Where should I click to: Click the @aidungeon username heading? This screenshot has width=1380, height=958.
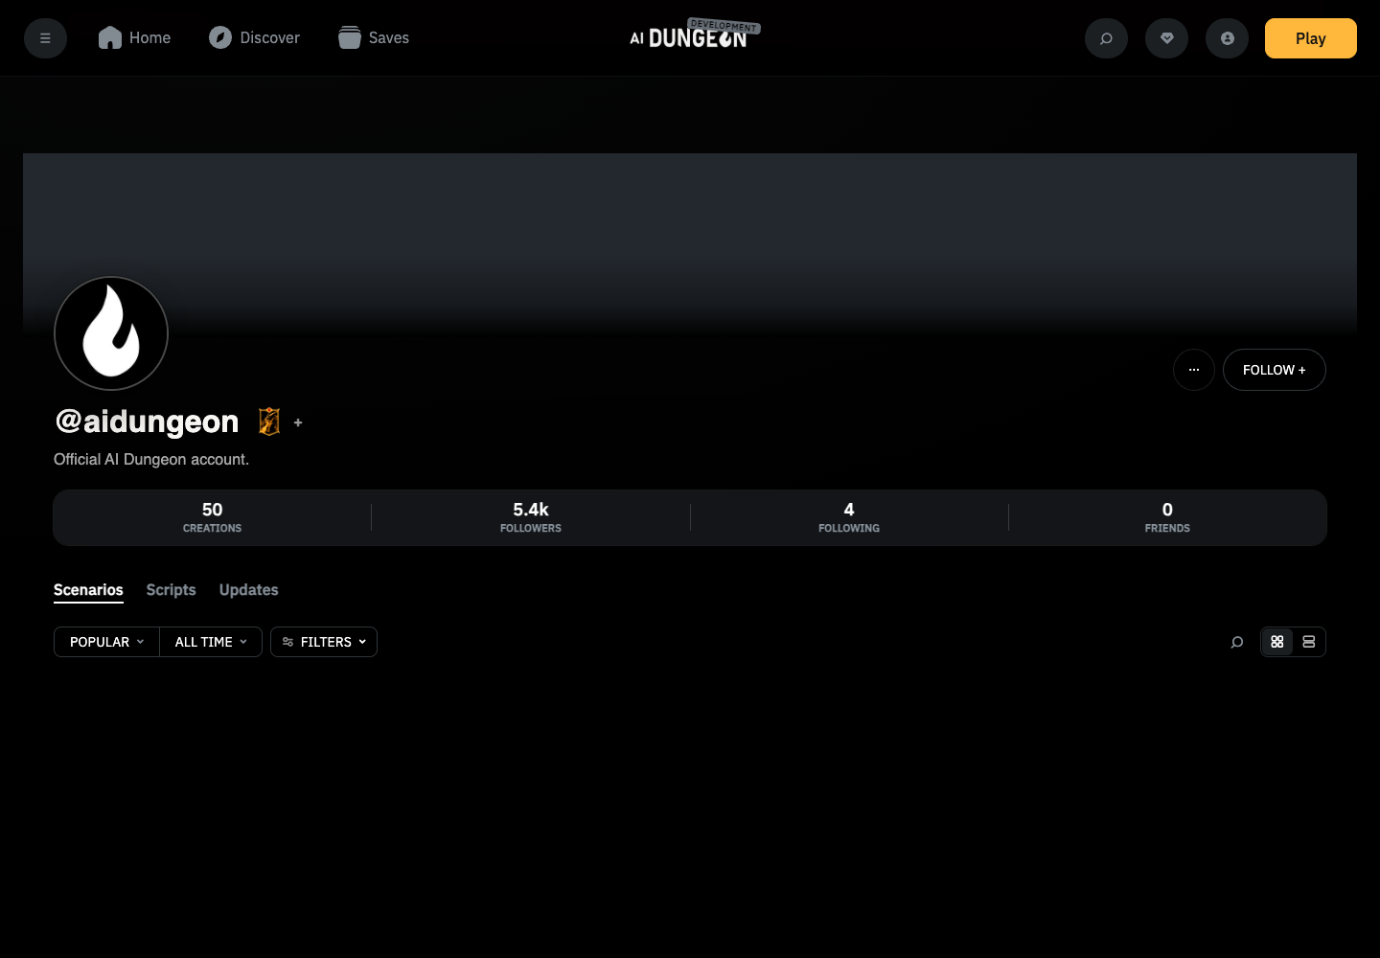click(x=147, y=422)
